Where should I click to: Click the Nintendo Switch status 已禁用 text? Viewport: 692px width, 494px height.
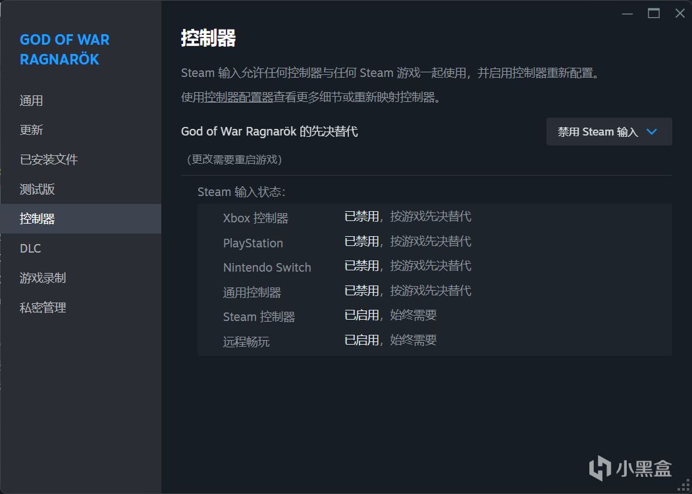361,266
